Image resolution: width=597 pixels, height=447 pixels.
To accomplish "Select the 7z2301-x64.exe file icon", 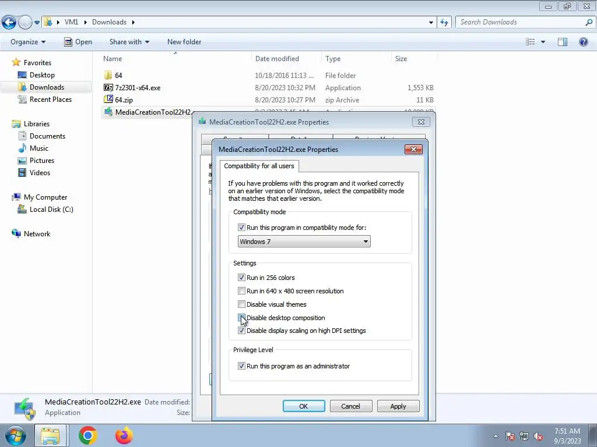I will click(x=108, y=87).
